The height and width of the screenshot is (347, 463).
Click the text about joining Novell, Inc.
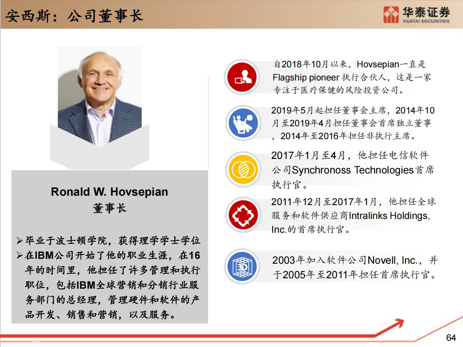(x=355, y=268)
